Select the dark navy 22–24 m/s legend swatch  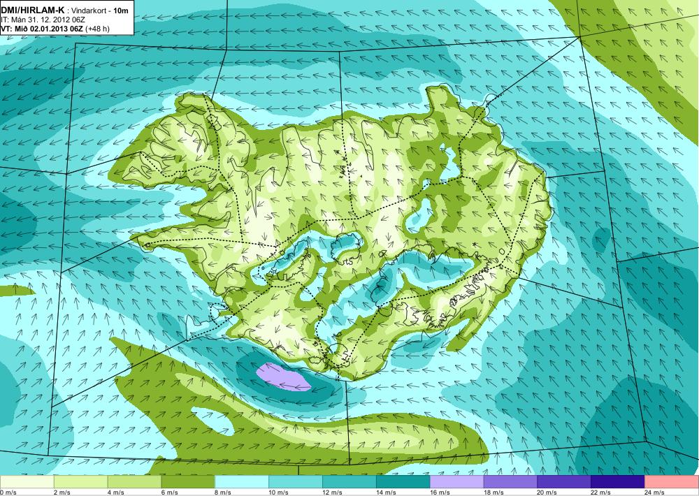pos(618,482)
